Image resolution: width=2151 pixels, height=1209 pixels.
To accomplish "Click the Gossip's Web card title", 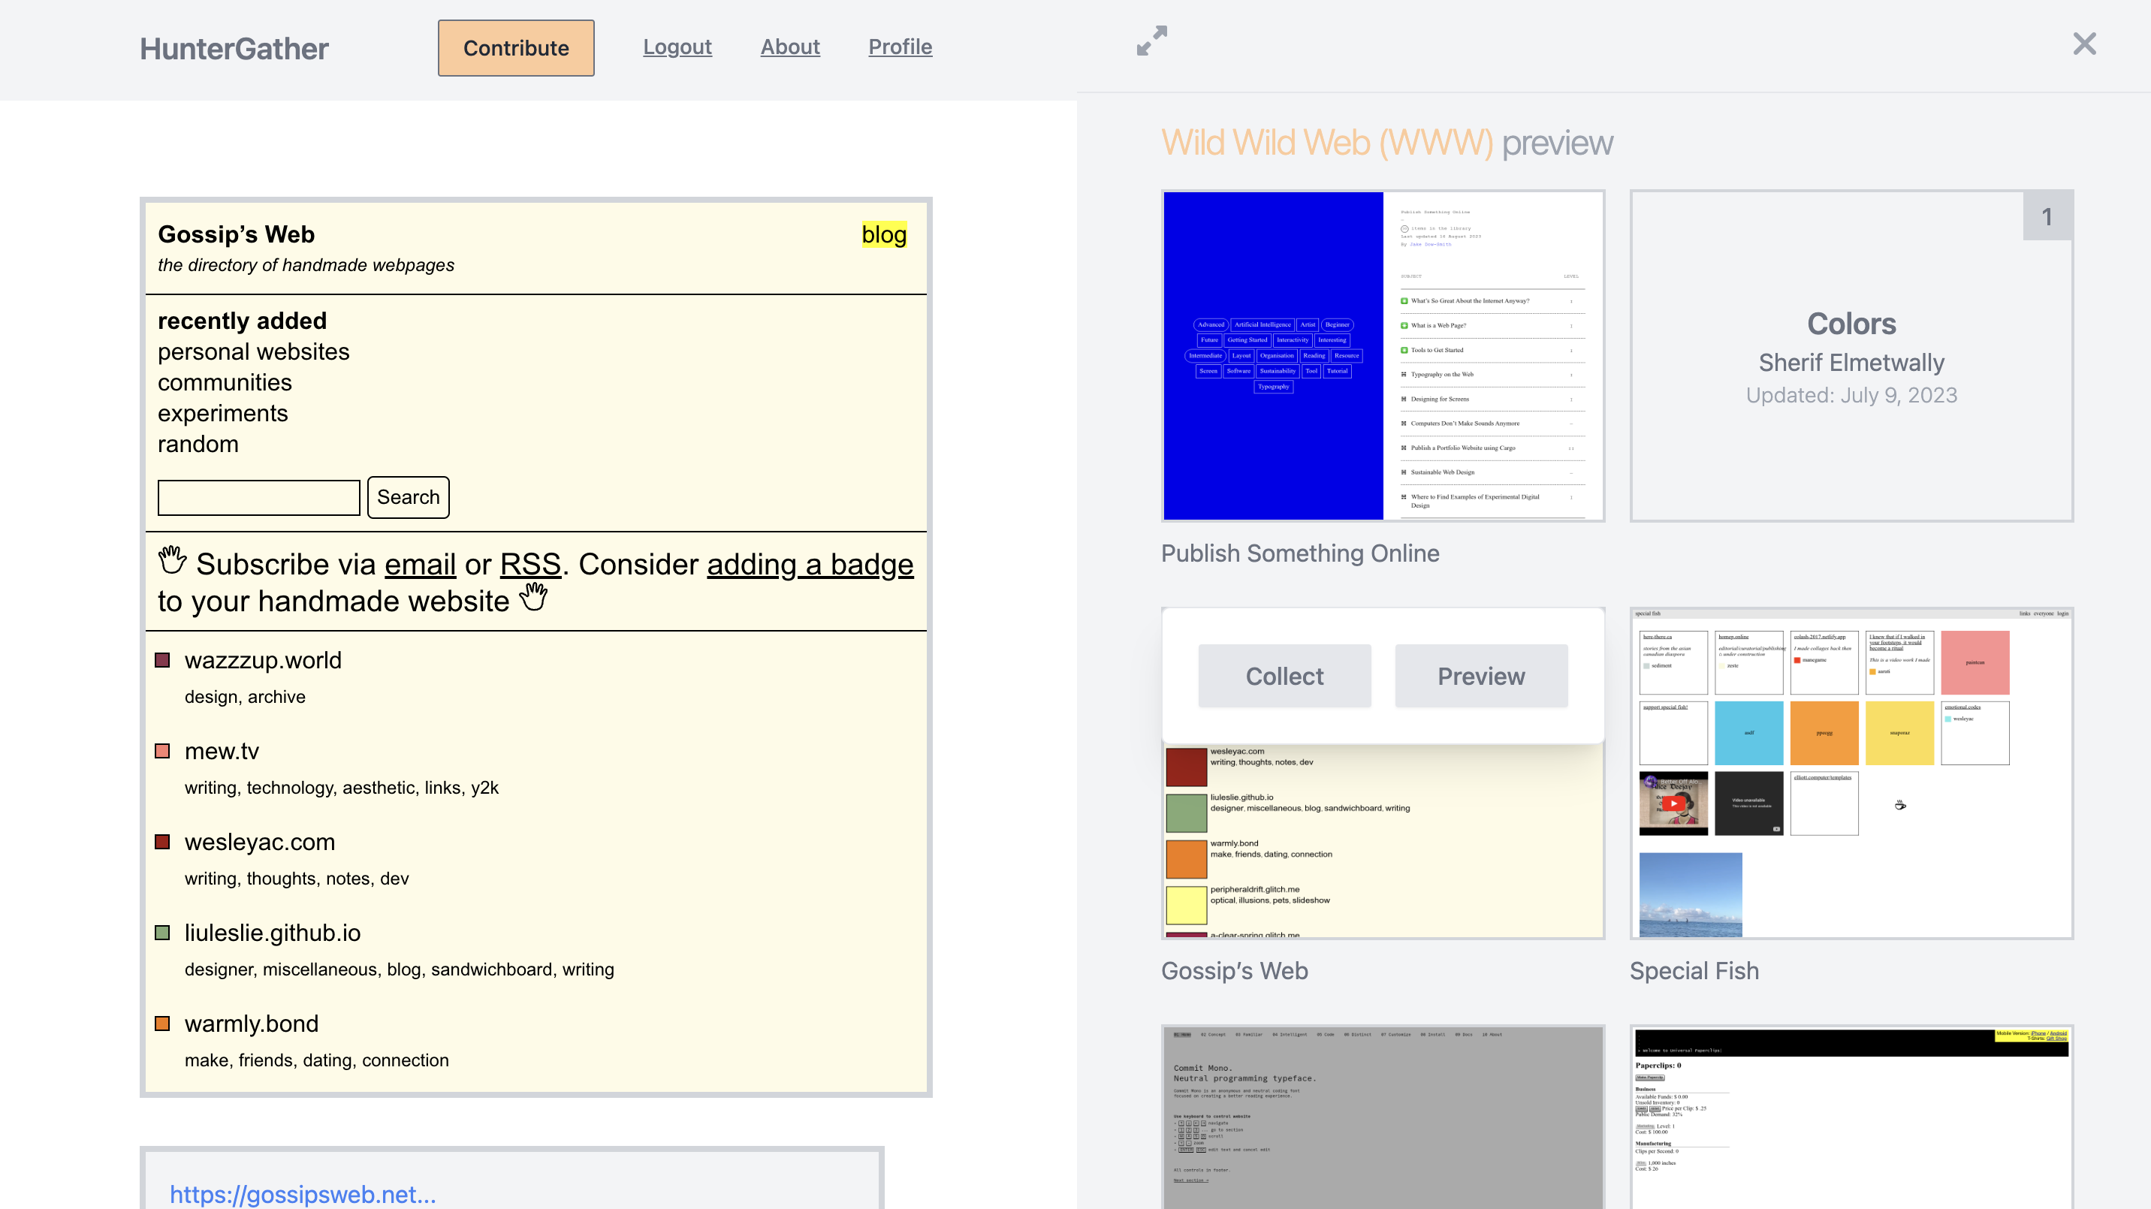I will [1234, 970].
